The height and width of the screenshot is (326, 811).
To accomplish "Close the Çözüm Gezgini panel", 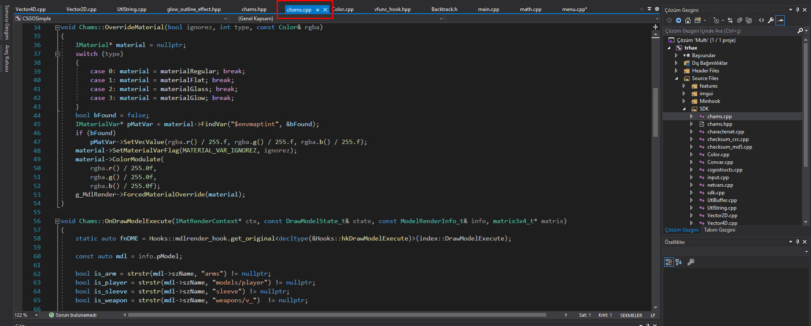I will tap(805, 10).
